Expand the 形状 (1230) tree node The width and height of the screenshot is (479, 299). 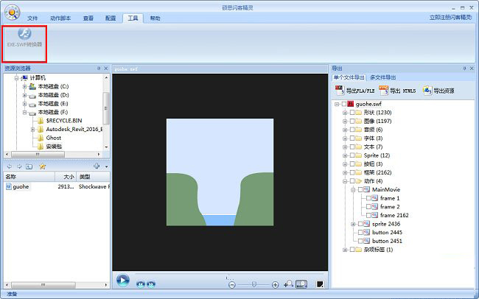pyautogui.click(x=344, y=113)
